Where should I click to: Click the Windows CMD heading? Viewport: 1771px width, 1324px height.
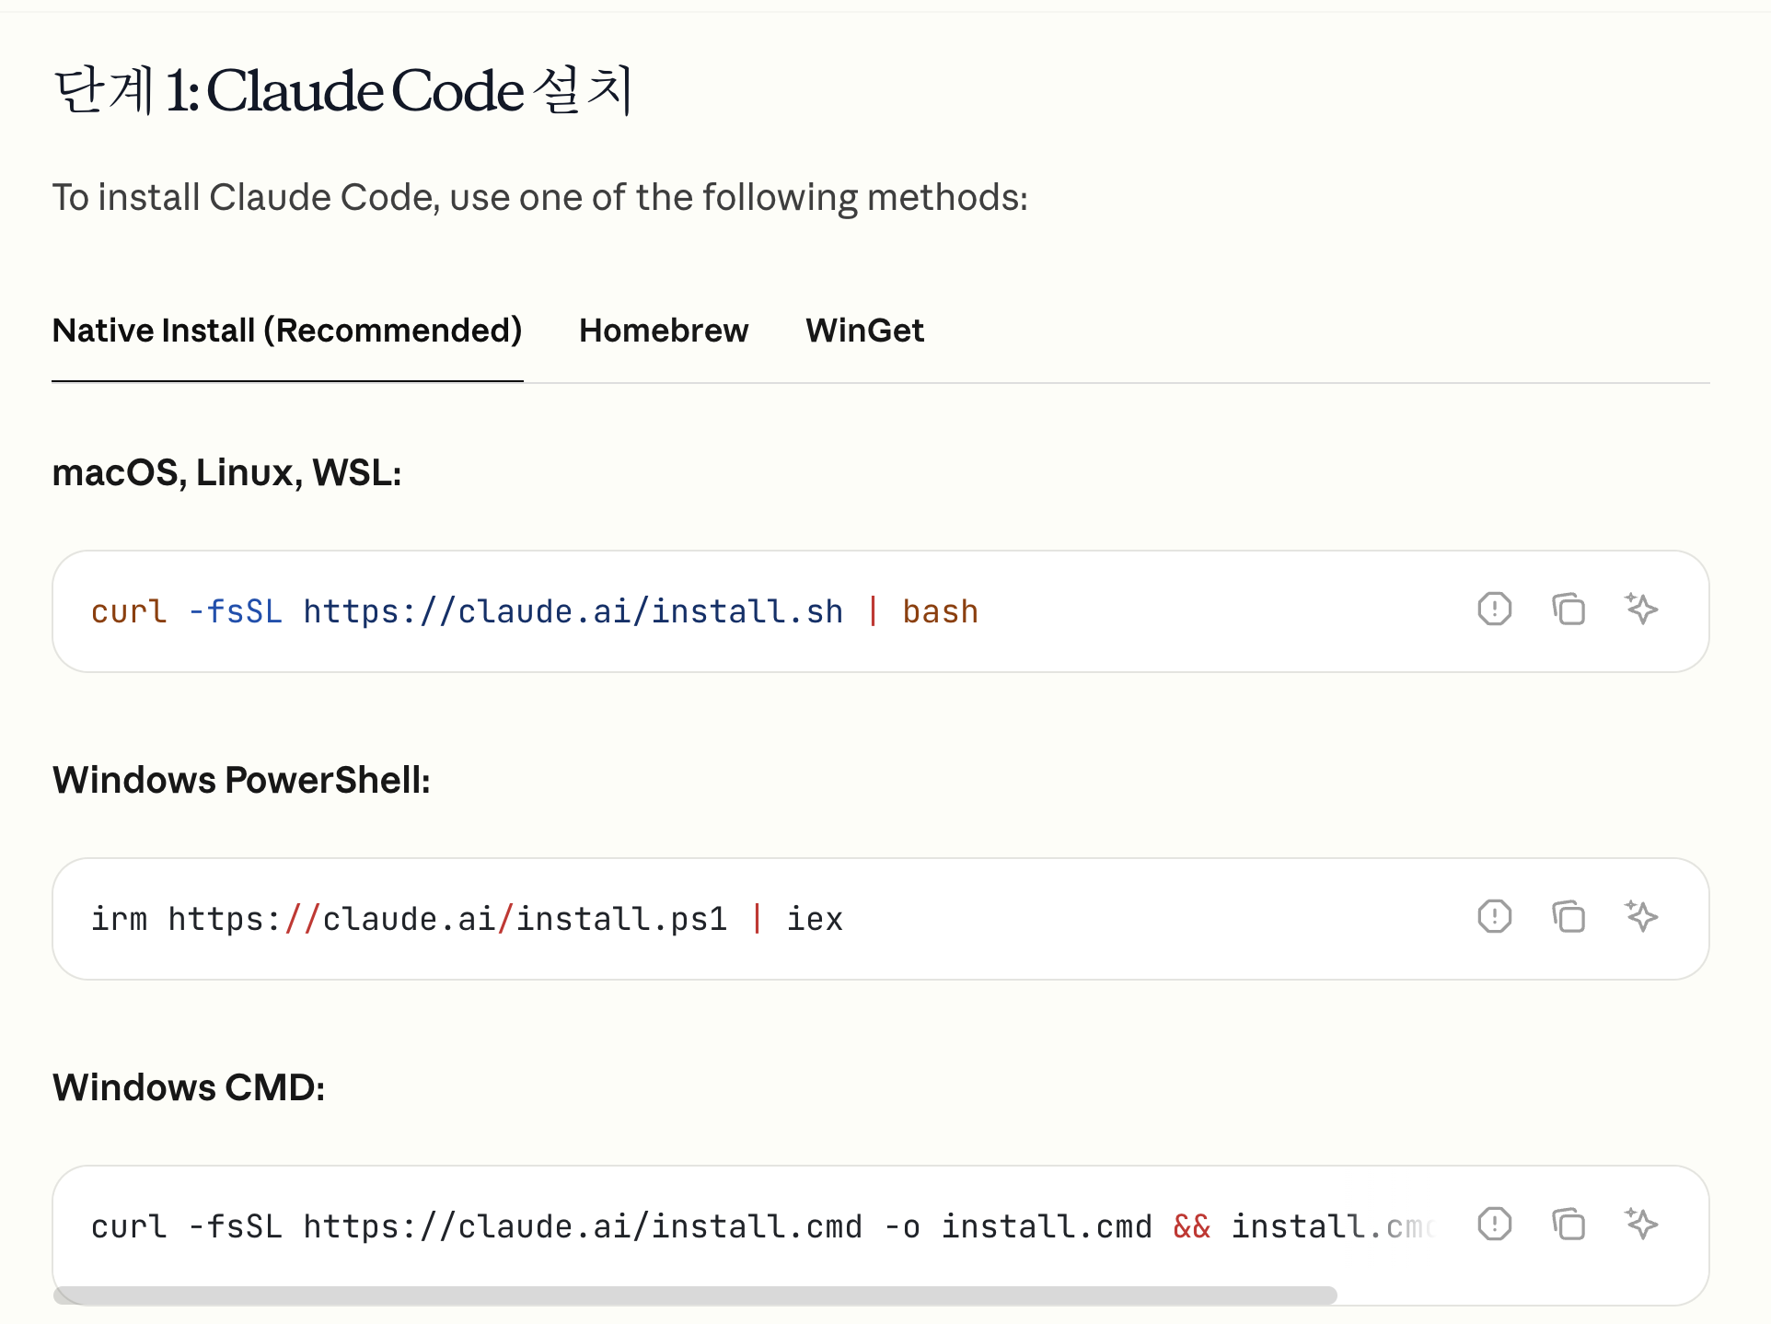(189, 1087)
